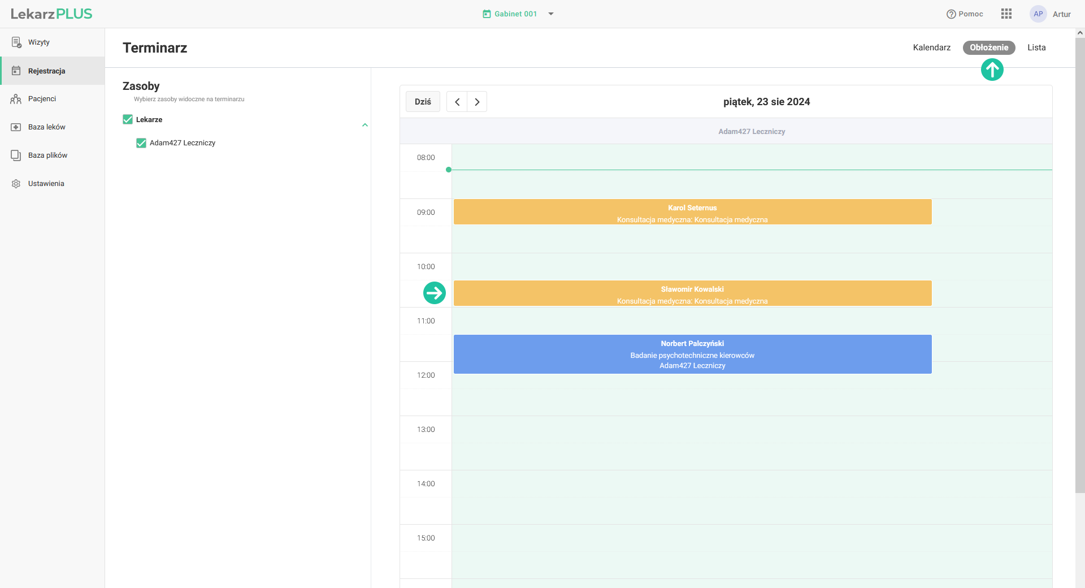Viewport: 1085px width, 588px height.
Task: Collapse the Lekarze resource group
Action: 365,125
